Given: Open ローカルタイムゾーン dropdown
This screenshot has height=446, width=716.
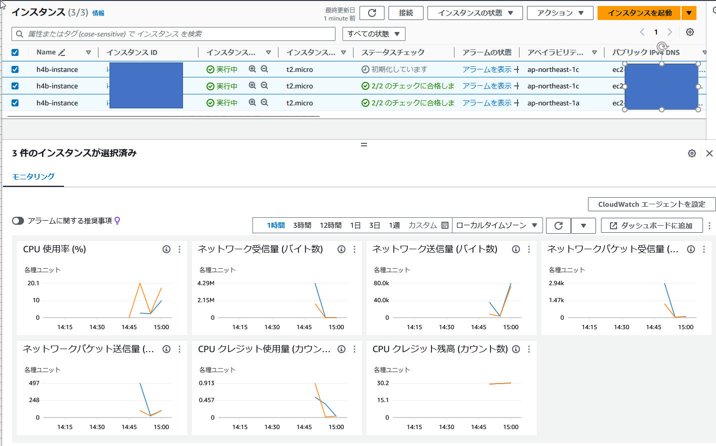Looking at the screenshot, I should coord(497,226).
